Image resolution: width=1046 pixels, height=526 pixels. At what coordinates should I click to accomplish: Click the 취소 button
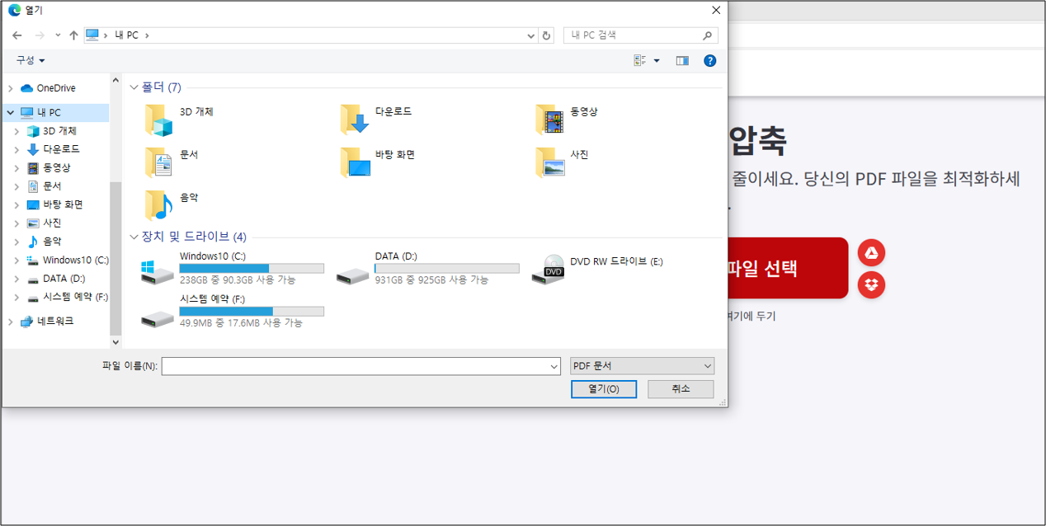pos(680,388)
